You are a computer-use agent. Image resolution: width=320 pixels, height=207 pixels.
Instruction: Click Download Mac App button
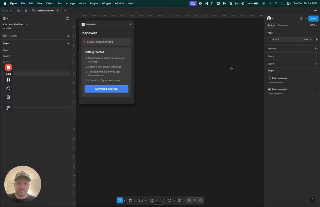click(x=106, y=89)
